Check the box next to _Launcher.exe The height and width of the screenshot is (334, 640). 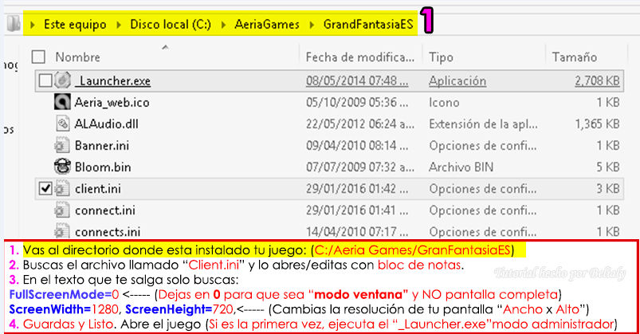pos(45,81)
